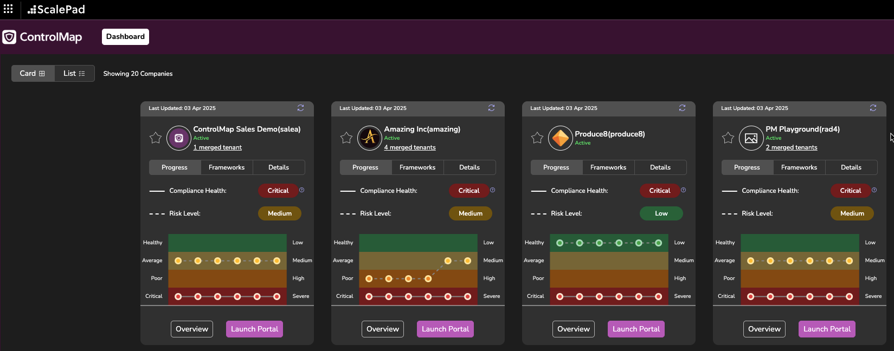This screenshot has width=894, height=351.
Task: Select Progress tab on Produce8 card
Action: click(556, 167)
